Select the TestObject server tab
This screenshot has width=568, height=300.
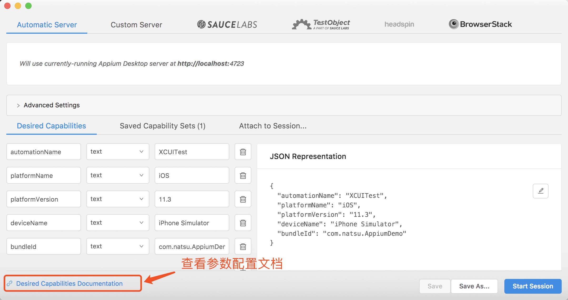(x=321, y=24)
